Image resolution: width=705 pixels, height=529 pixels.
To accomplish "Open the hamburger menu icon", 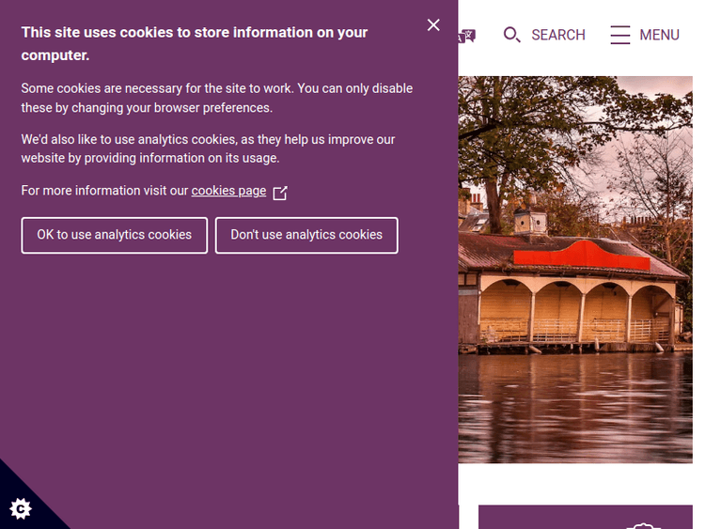I will coord(620,36).
